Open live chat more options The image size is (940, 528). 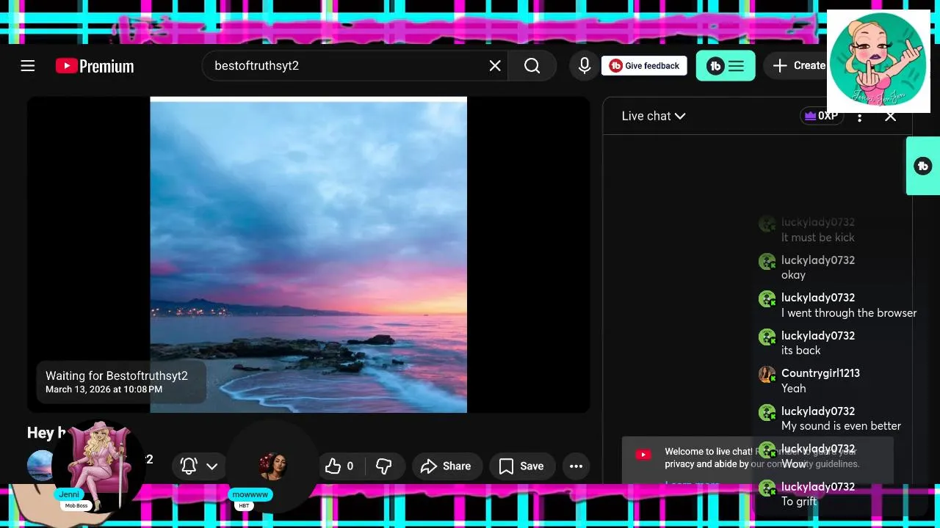(859, 117)
